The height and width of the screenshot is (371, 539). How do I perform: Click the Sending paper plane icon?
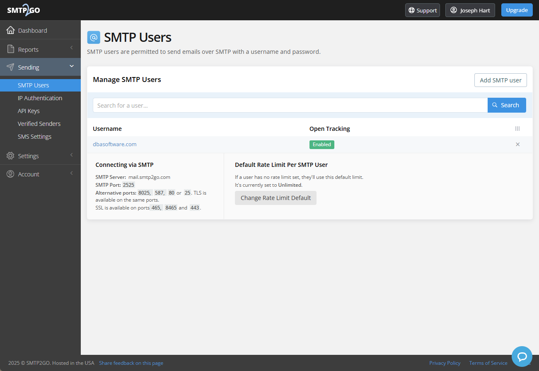click(10, 67)
